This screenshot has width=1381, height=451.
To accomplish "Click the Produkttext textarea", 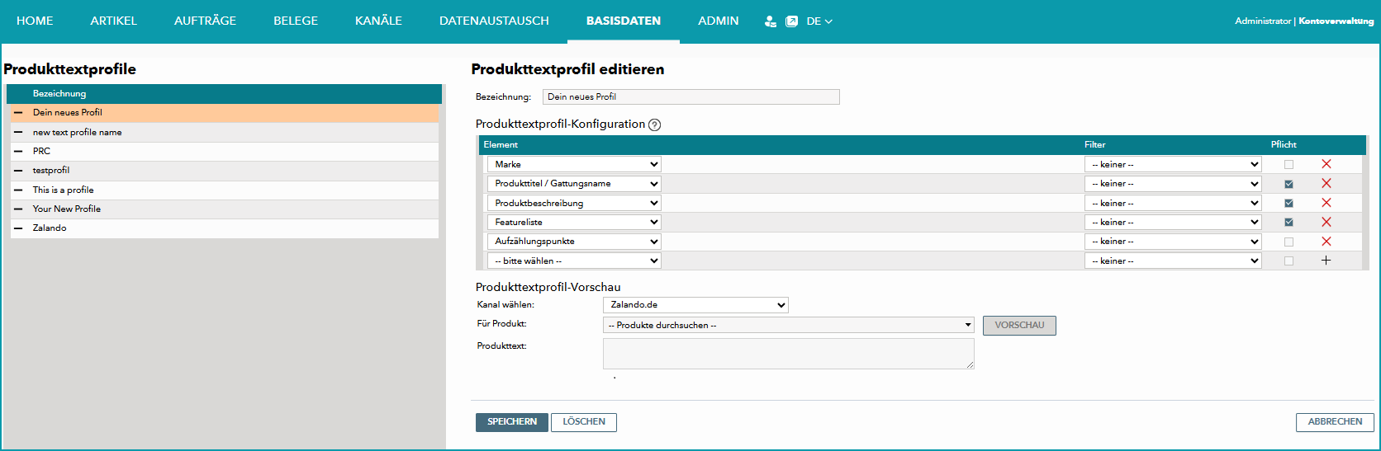I will (x=789, y=354).
